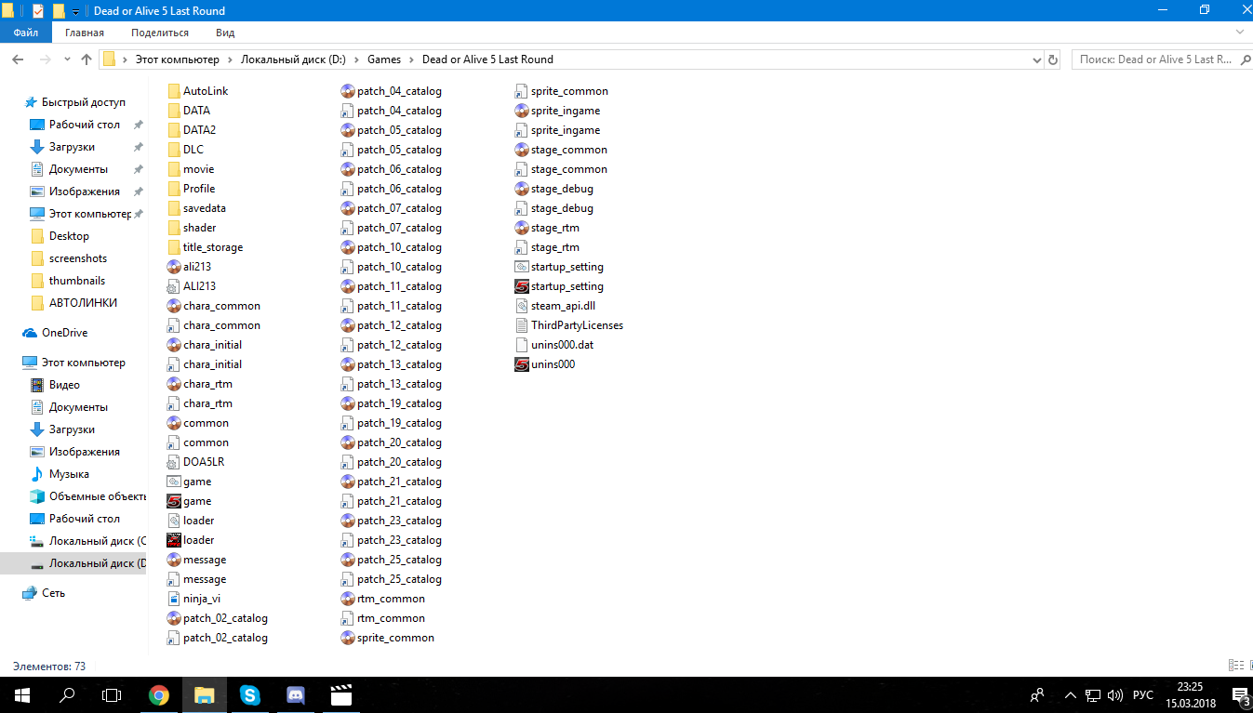Click the movie folder icon
Screen dimensions: 1253x713
tap(174, 169)
